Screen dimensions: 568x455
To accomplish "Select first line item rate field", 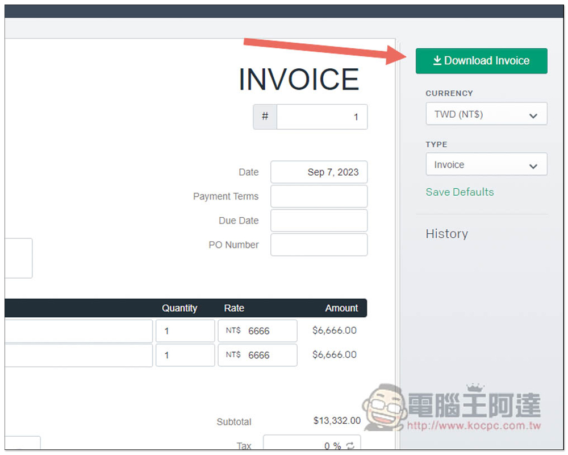I will click(x=257, y=331).
